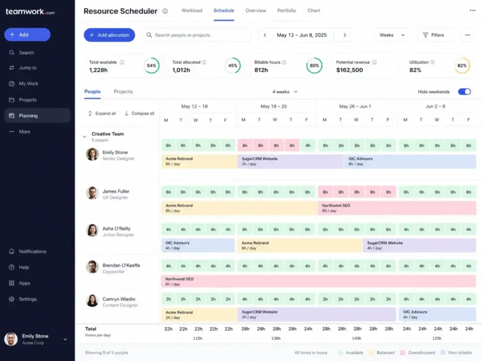This screenshot has height=361, width=482.
Task: Collapse the Creative Team group
Action: pyautogui.click(x=85, y=137)
